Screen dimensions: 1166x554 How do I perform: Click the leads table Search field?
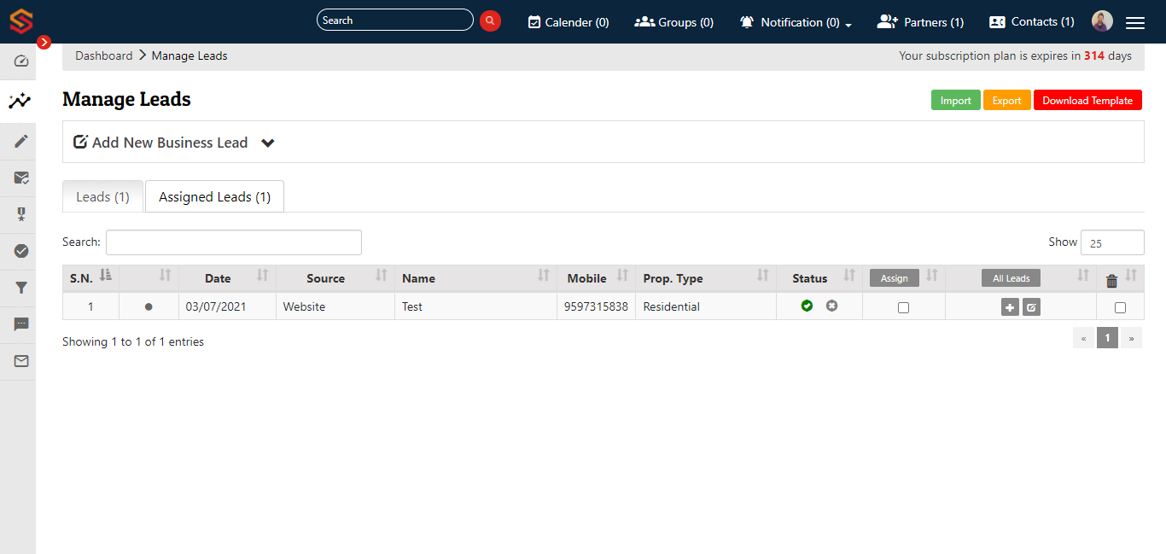click(x=233, y=242)
